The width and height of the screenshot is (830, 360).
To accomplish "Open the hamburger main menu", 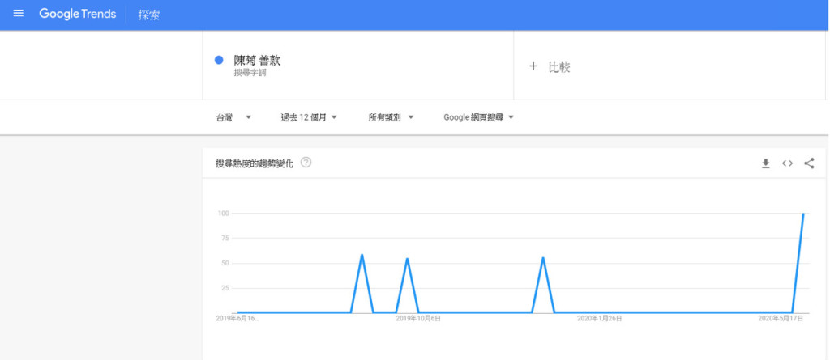I will [x=19, y=15].
